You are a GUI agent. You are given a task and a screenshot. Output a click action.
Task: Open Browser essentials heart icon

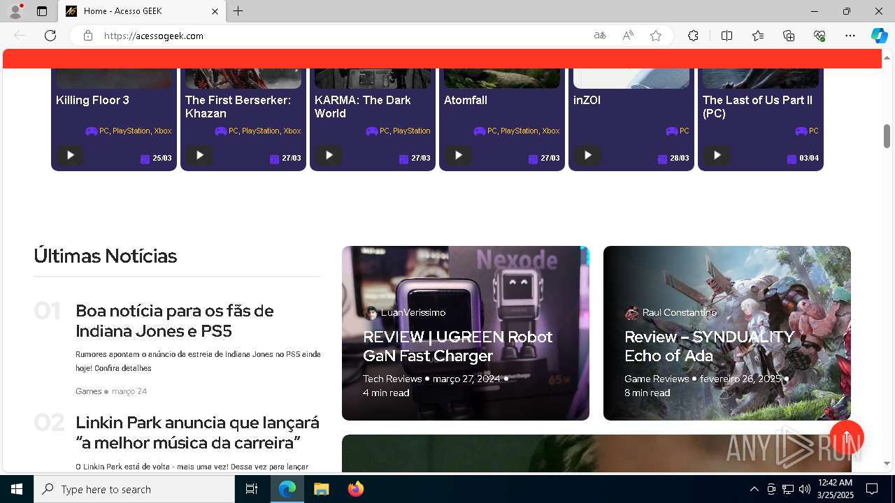point(819,36)
